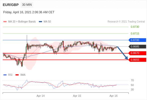147x100 pixels.
Task: Click the Apr 16 date axis label
Action: (114, 96)
